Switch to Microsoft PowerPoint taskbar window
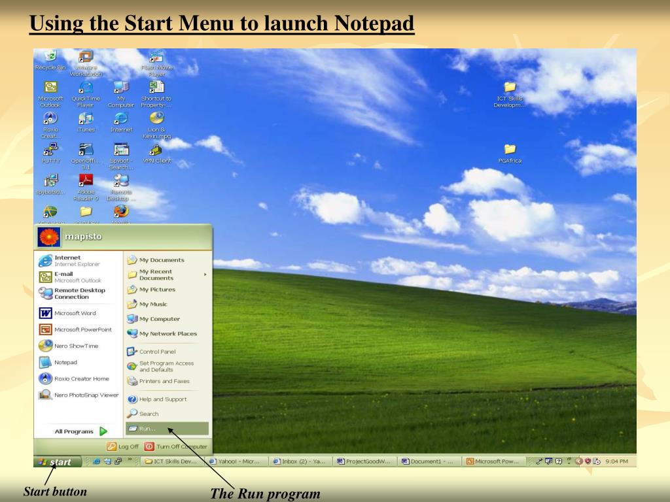 click(494, 461)
